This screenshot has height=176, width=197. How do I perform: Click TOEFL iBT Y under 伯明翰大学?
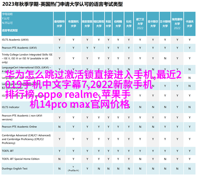click(118, 151)
